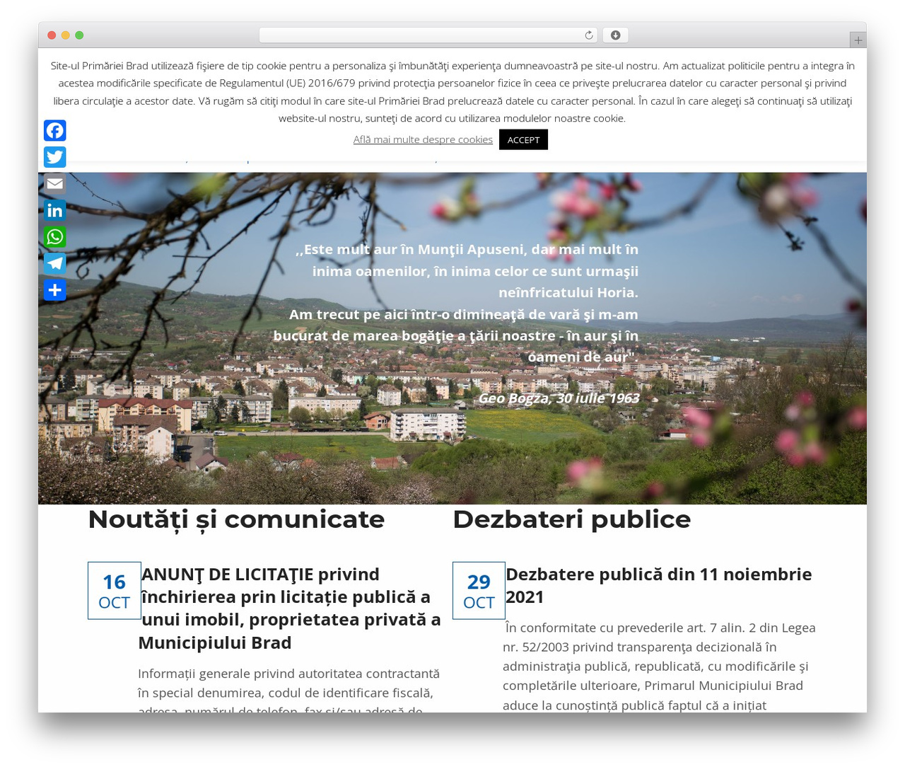Select the 29 OCT date badge
Viewport: 905px width, 767px height.
(x=479, y=590)
